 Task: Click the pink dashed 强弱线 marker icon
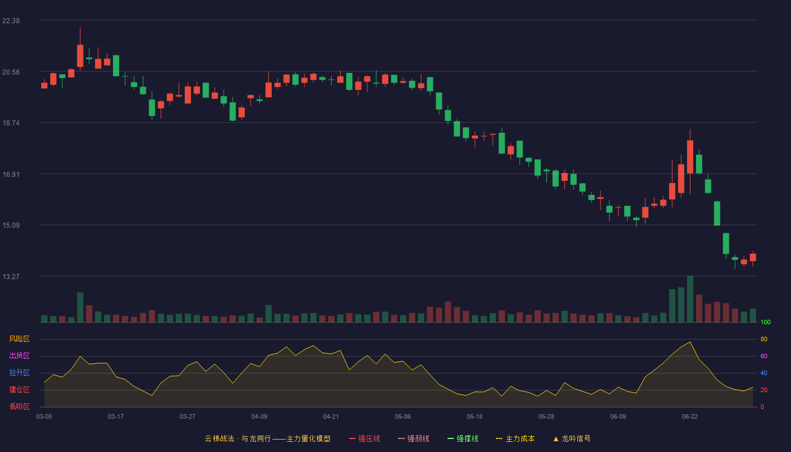401,438
